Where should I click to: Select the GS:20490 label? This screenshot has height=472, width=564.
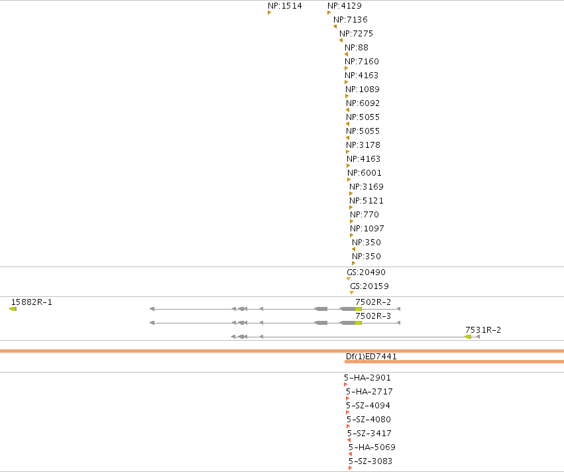[366, 272]
